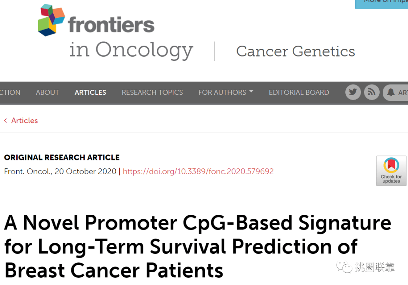This screenshot has width=408, height=285.
Task: Click the 'Front. Oncol., 20 October 2020' citation text
Action: (60, 171)
